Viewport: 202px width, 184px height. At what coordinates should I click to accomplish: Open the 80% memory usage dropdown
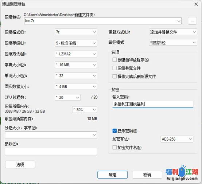[x=85, y=110]
